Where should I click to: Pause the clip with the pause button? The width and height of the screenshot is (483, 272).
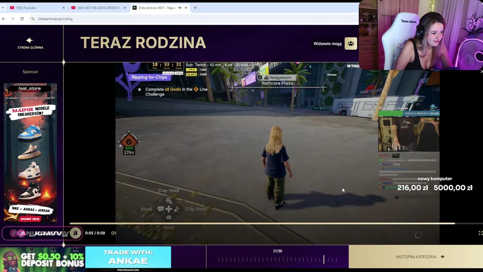click(75, 233)
